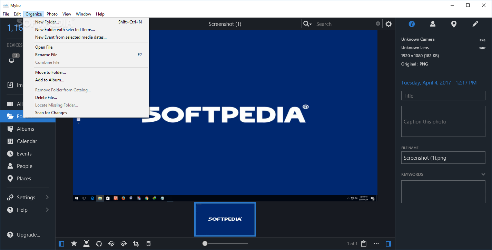Open the People tab icon in right panel
The width and height of the screenshot is (492, 250).
point(433,24)
